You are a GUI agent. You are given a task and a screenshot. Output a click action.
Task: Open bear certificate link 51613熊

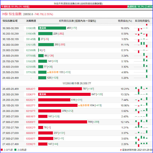click(x=31, y=45)
